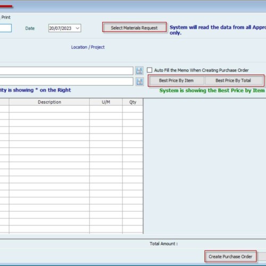This screenshot has height=266, width=266.
Task: Enable Auto Fill the Memo checkbox
Action: 149,70
